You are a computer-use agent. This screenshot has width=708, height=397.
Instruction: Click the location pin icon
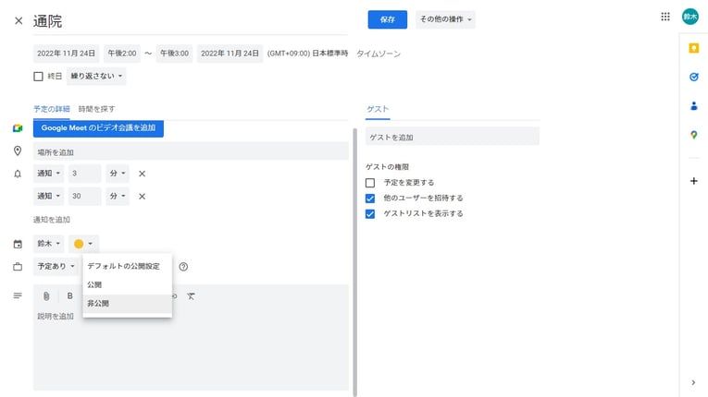18,151
